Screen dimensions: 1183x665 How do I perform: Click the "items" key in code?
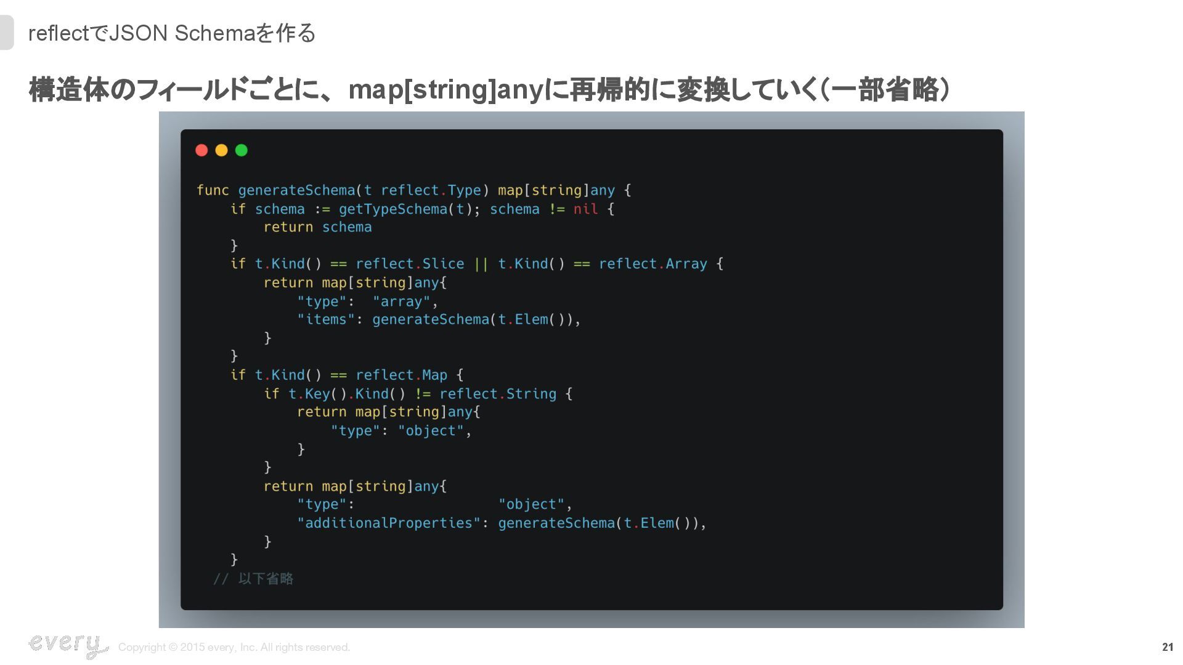pyautogui.click(x=326, y=320)
